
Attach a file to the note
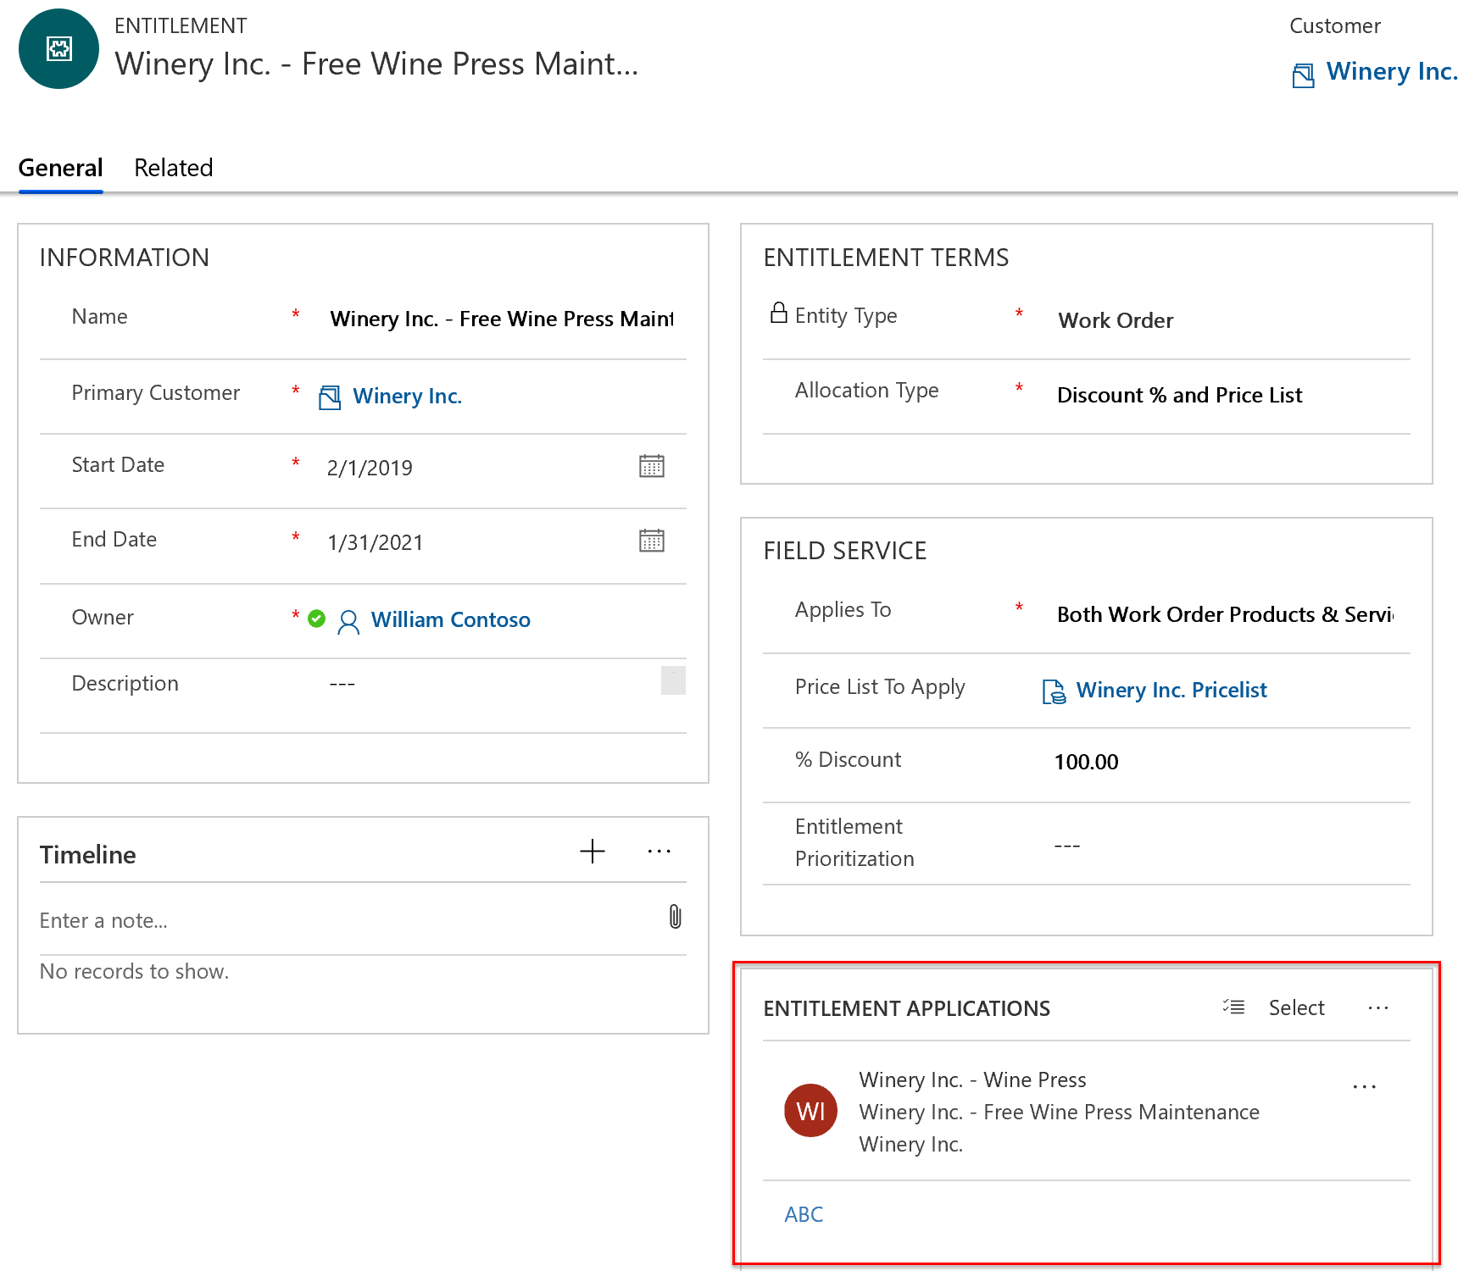675,917
